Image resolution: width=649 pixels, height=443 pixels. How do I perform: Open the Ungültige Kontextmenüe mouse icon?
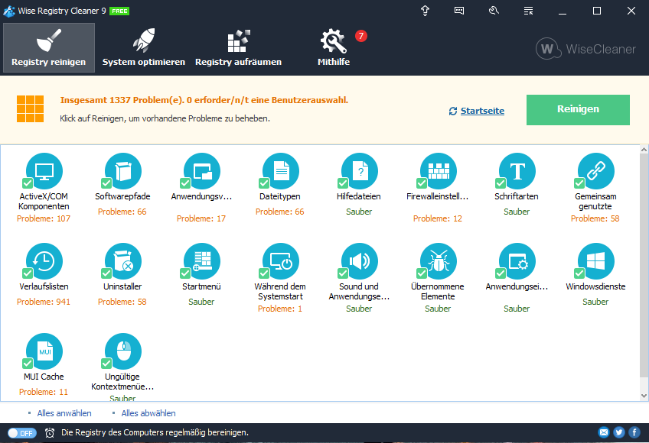[123, 351]
